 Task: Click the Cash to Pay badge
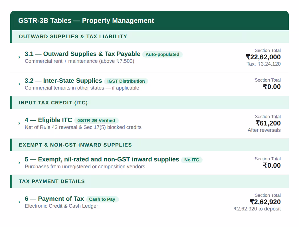[x=102, y=199]
